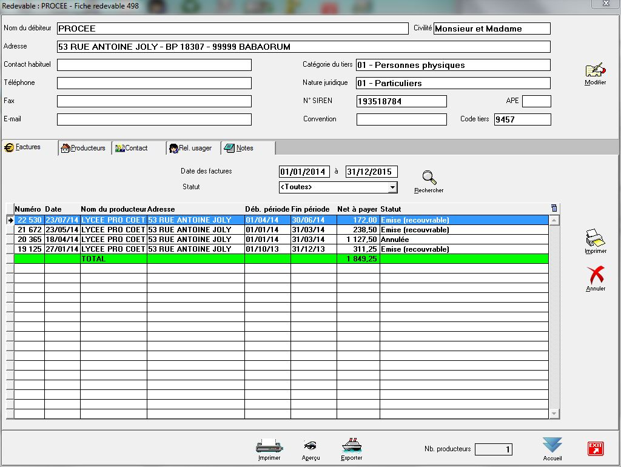Open the grid column settings icon
Screen dimensions: 621x467
point(553,208)
